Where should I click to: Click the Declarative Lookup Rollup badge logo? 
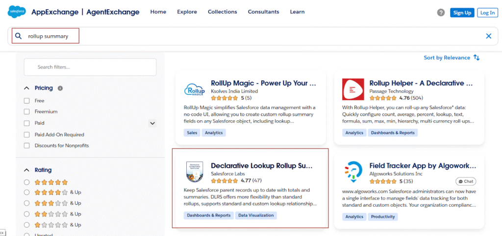(195, 172)
